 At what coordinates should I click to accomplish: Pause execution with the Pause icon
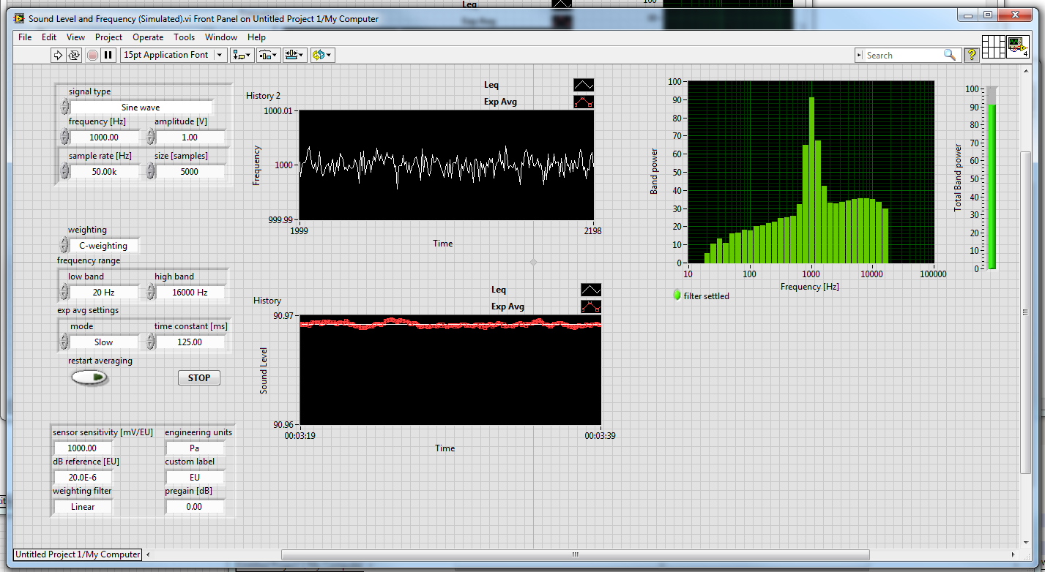108,55
